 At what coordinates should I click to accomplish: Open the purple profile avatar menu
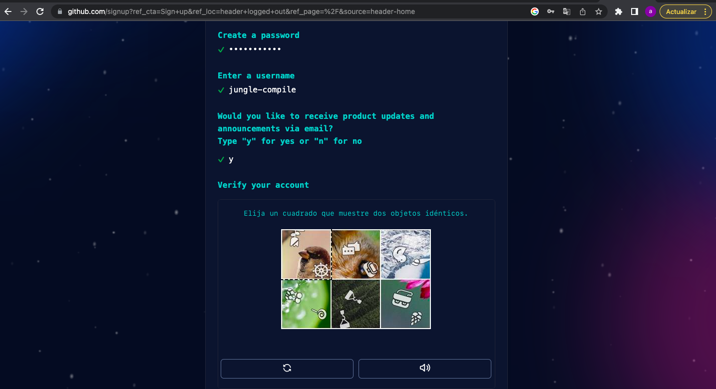click(650, 11)
